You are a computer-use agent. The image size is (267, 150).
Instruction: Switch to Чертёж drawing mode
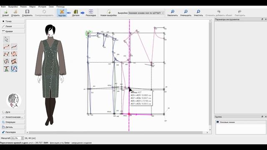coord(62,13)
